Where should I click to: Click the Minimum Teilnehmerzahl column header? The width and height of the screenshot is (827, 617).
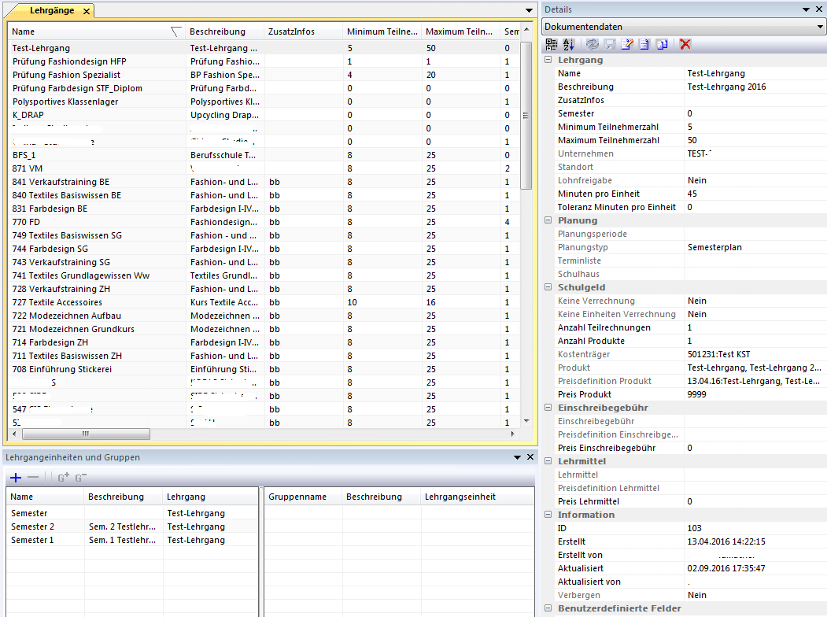[381, 31]
